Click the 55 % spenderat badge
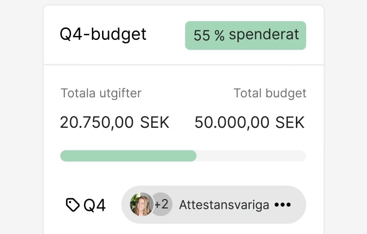This screenshot has height=234, width=367. tap(245, 35)
